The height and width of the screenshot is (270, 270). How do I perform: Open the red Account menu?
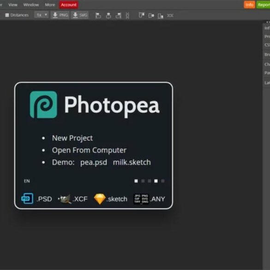coord(68,5)
